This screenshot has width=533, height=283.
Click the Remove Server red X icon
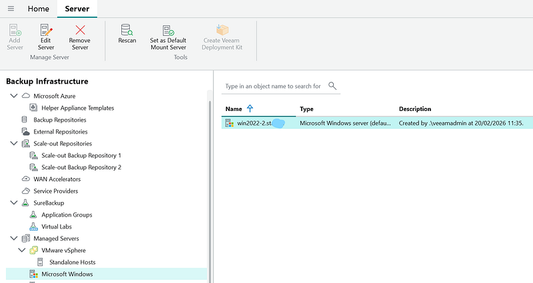point(80,31)
